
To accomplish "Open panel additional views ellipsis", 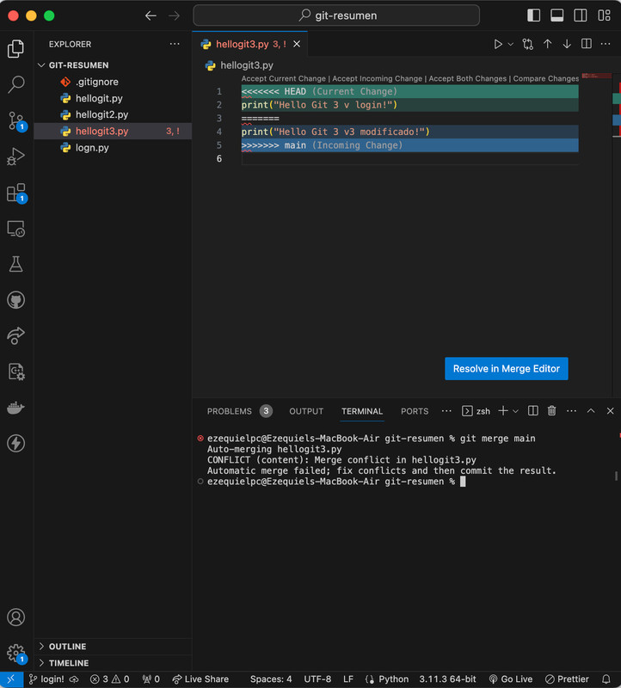I will (446, 411).
